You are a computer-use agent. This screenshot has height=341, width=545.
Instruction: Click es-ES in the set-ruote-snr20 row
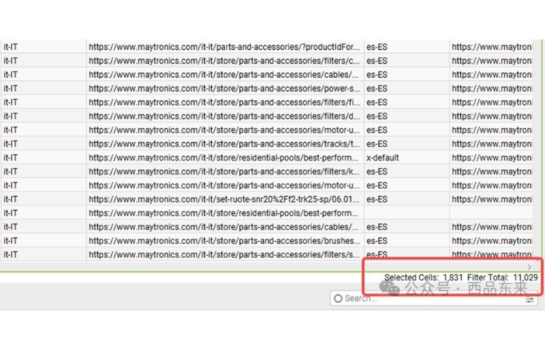pyautogui.click(x=377, y=199)
